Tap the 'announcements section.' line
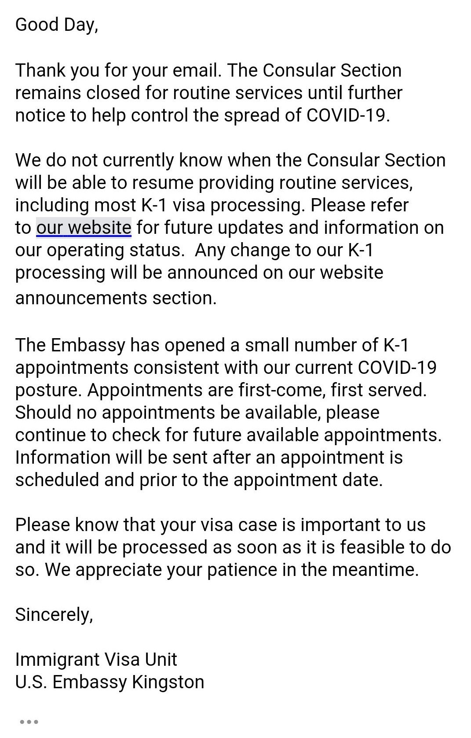 coord(116,298)
